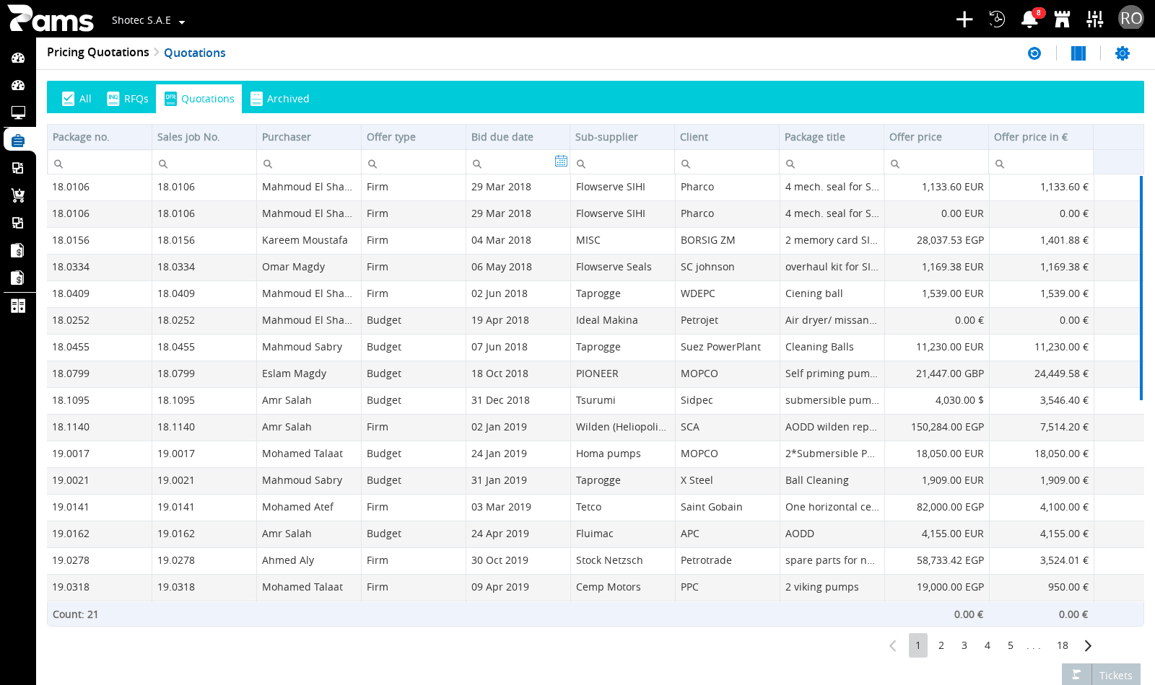Click the Ideal Makina sub-supplier cell
The height and width of the screenshot is (685, 1155).
(x=622, y=320)
